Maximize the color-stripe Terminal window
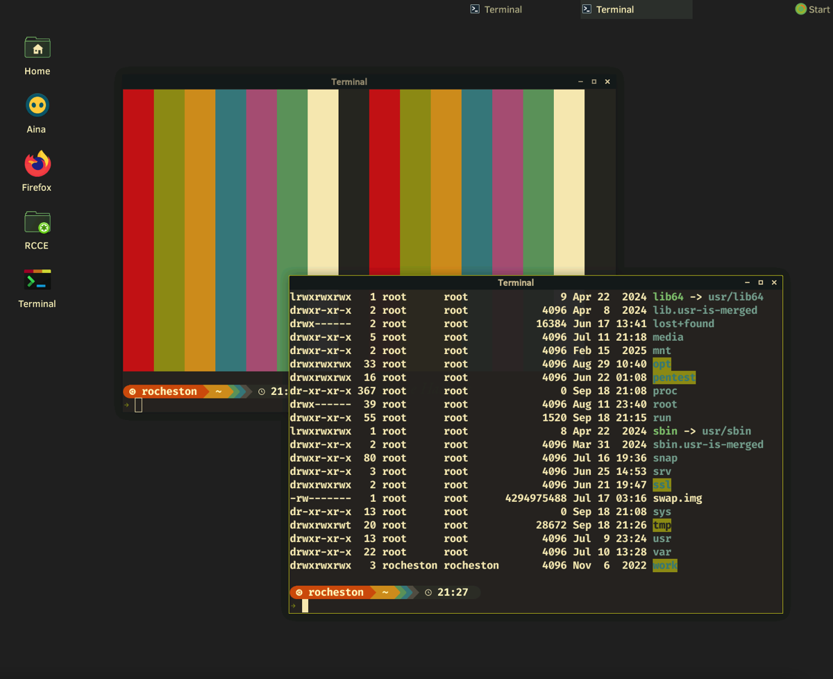The width and height of the screenshot is (833, 679). pyautogui.click(x=594, y=82)
